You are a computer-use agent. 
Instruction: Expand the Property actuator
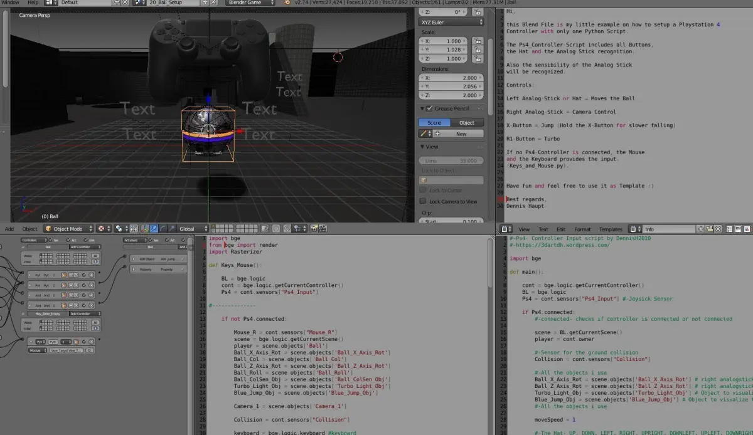134,269
